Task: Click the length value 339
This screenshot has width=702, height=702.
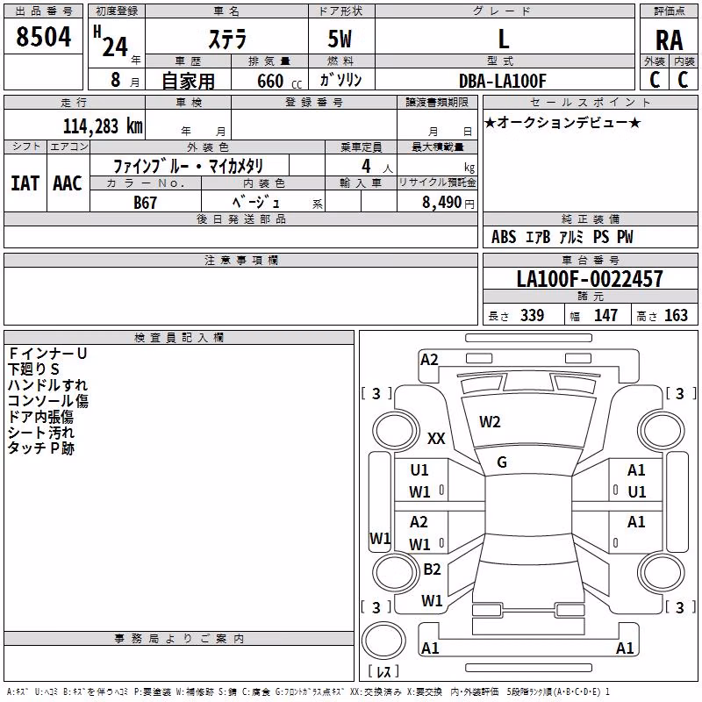Action: click(532, 315)
